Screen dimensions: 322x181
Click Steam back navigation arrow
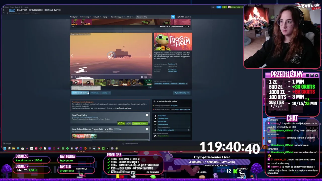coord(4,10)
